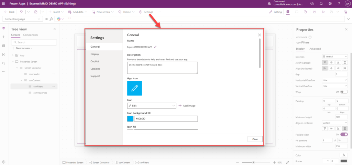The height and width of the screenshot is (165, 352).
Task: Select Justify vertical space-between option
Action: tap(344, 63)
